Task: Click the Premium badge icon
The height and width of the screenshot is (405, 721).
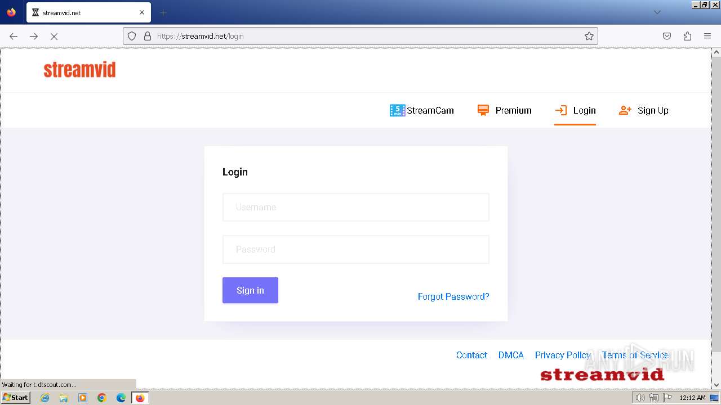Action: coord(483,110)
